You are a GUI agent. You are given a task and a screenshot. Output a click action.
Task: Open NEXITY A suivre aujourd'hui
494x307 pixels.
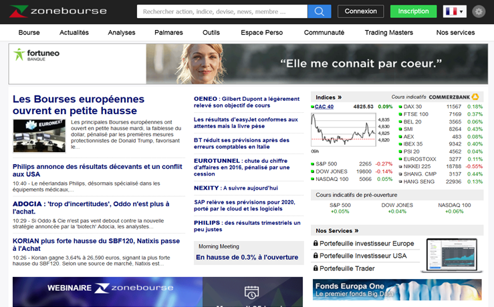click(x=236, y=188)
